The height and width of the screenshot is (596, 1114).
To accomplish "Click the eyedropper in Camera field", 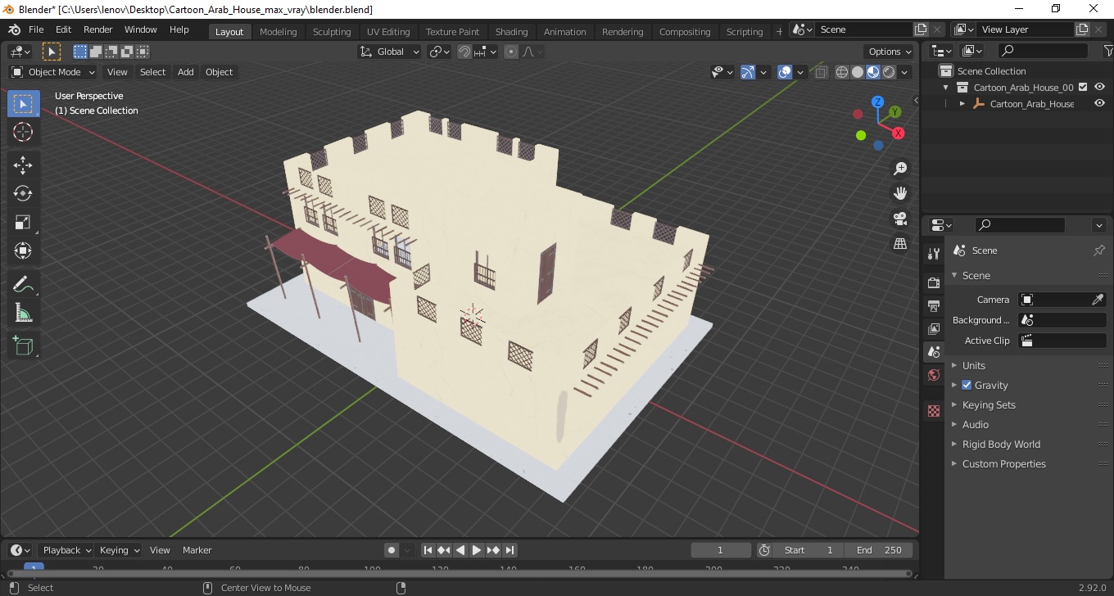I will pyautogui.click(x=1098, y=300).
